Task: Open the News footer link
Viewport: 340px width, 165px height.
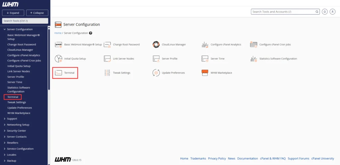Action: click(x=231, y=158)
